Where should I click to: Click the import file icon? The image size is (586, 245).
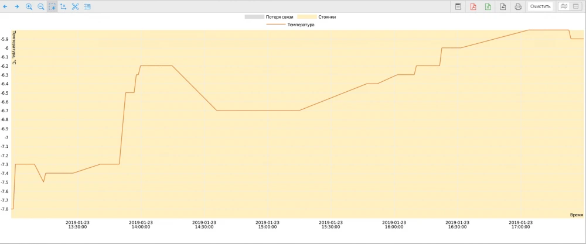click(503, 6)
